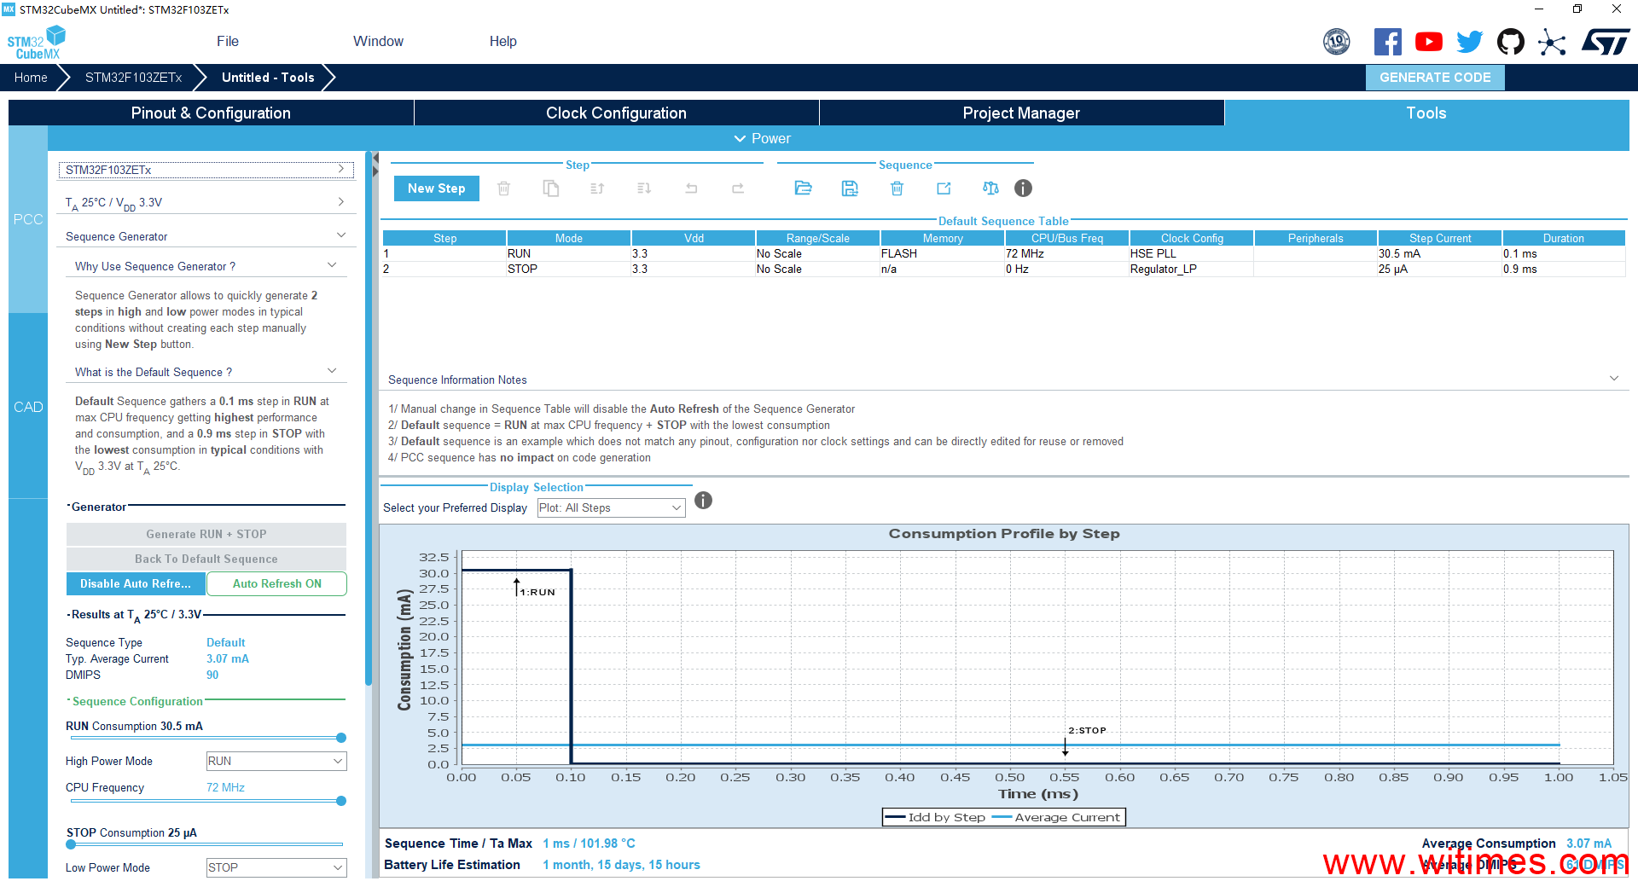Image resolution: width=1638 pixels, height=887 pixels.
Task: Open the Window menu
Action: click(378, 41)
